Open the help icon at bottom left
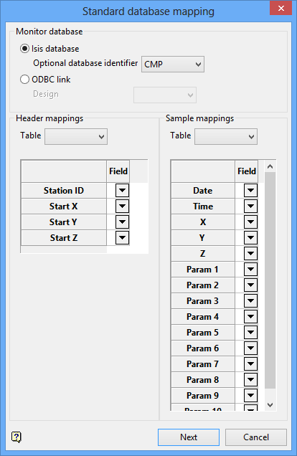297x456 pixels. pyautogui.click(x=16, y=437)
